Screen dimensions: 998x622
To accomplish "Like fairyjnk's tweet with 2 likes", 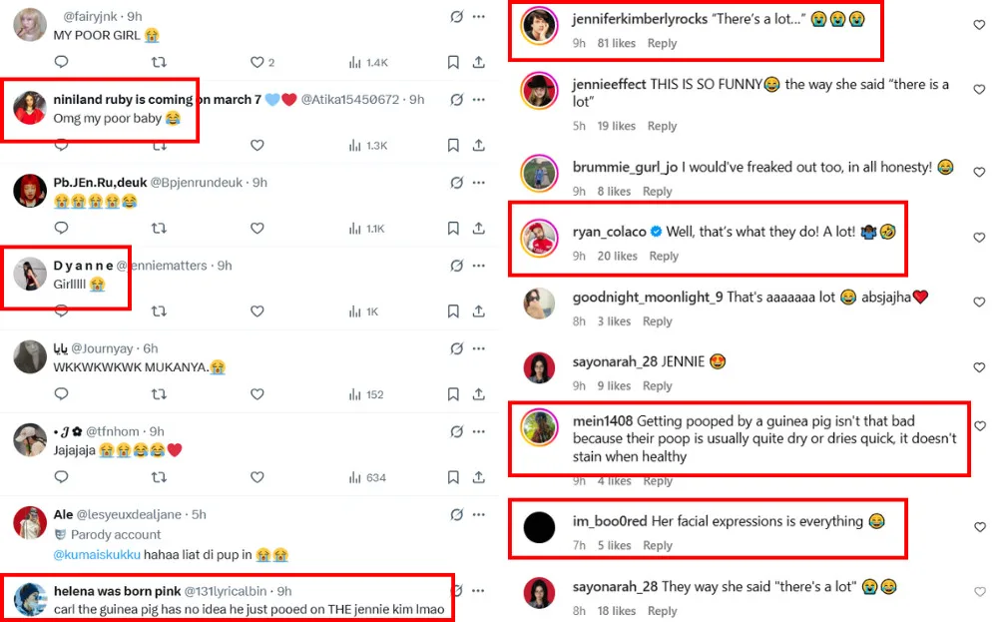I will [x=256, y=62].
